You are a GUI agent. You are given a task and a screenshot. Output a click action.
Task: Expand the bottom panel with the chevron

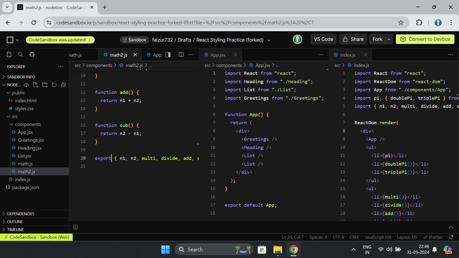click(x=451, y=227)
